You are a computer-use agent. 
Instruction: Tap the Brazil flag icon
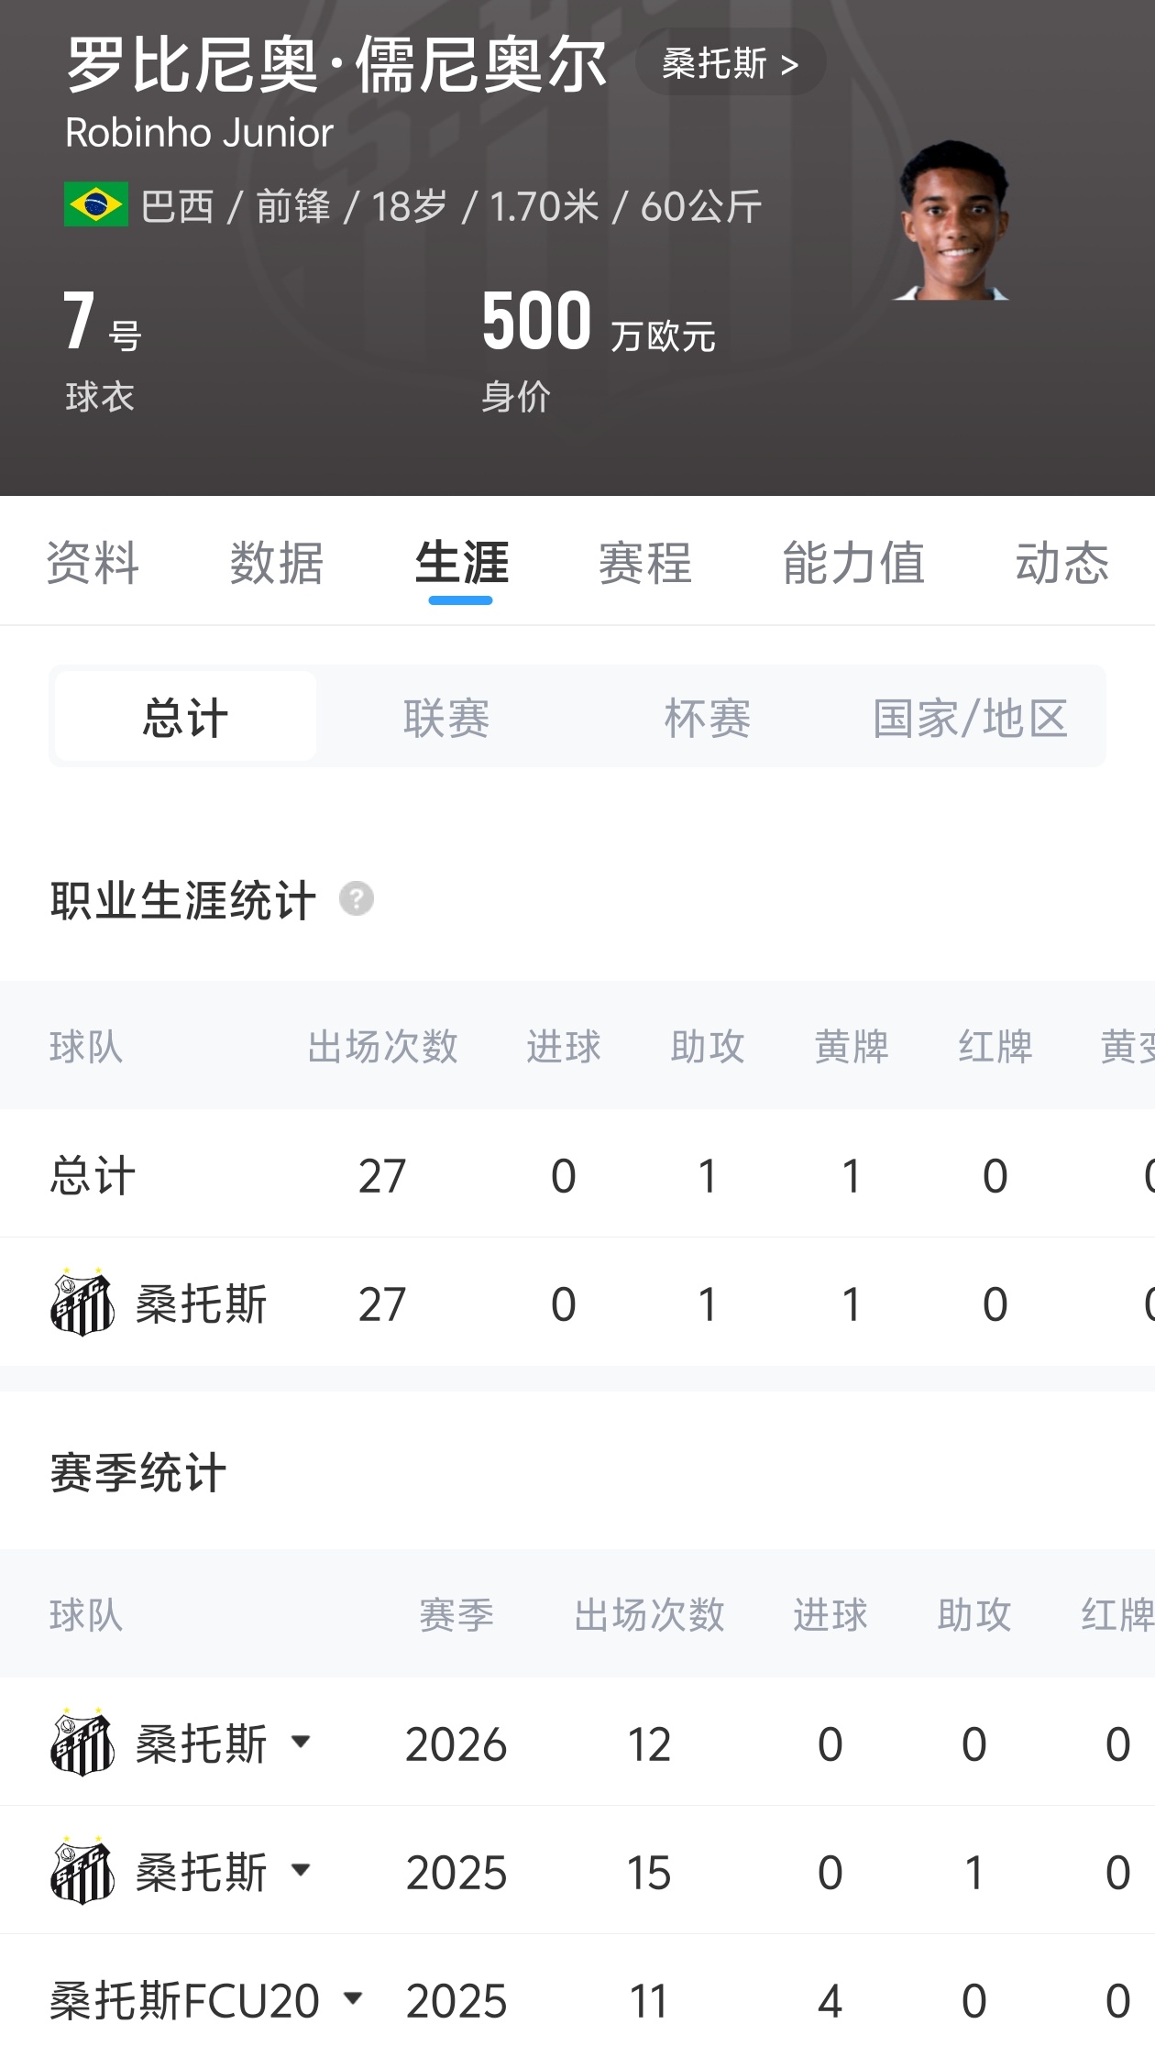95,204
